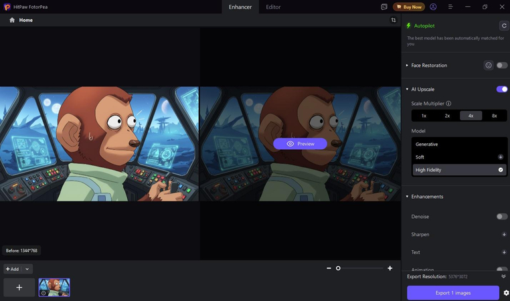Click the Scale Multiplier label
The height and width of the screenshot is (301, 510).
pos(428,104)
